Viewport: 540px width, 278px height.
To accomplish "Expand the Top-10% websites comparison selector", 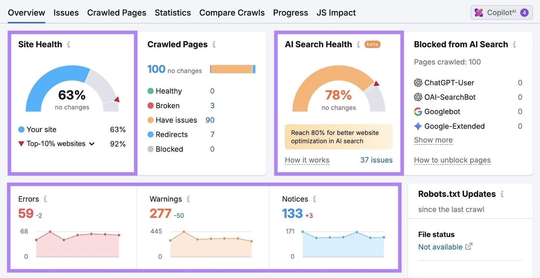I will tap(91, 144).
